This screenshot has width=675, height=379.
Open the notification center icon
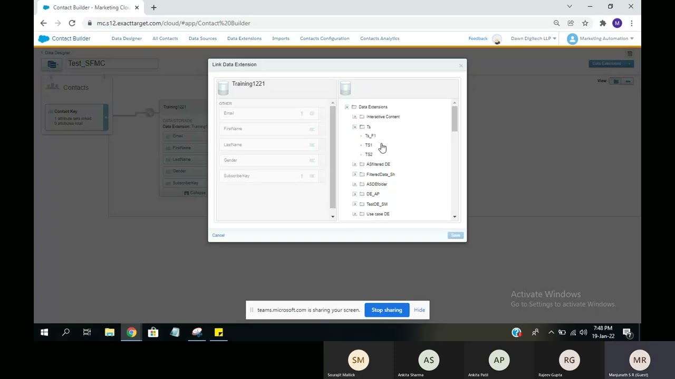click(627, 332)
